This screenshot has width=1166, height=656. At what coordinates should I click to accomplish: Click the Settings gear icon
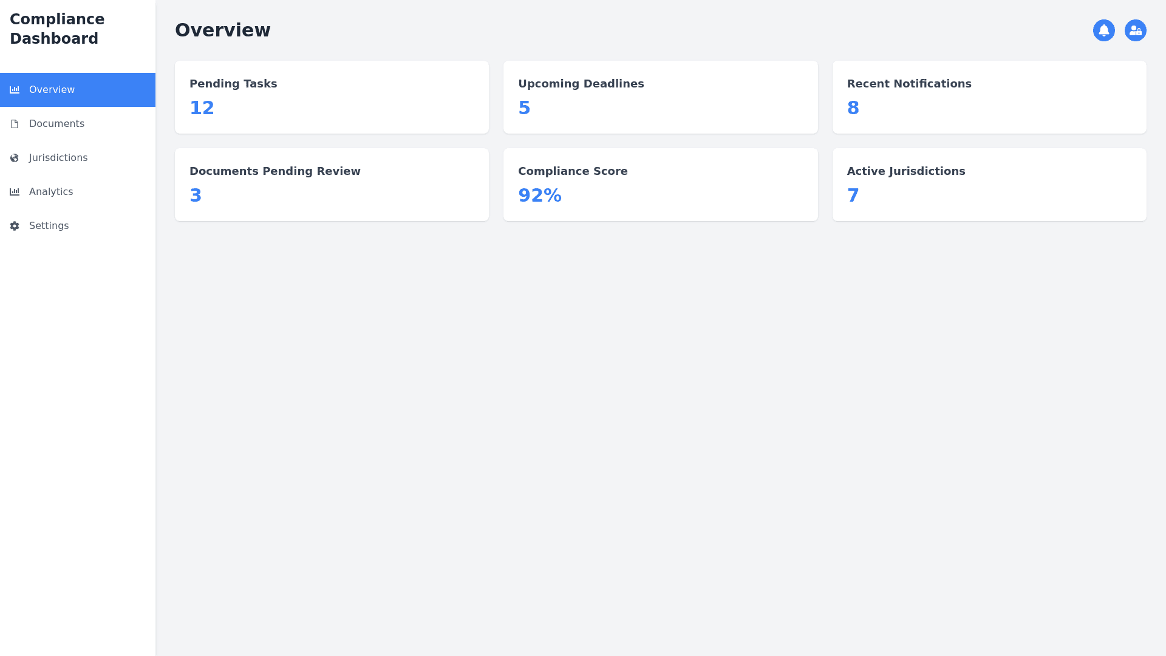pyautogui.click(x=15, y=226)
